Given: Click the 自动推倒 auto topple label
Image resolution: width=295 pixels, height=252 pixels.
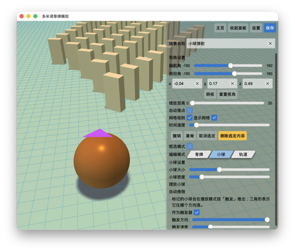Looking at the screenshot, I should click(177, 192).
